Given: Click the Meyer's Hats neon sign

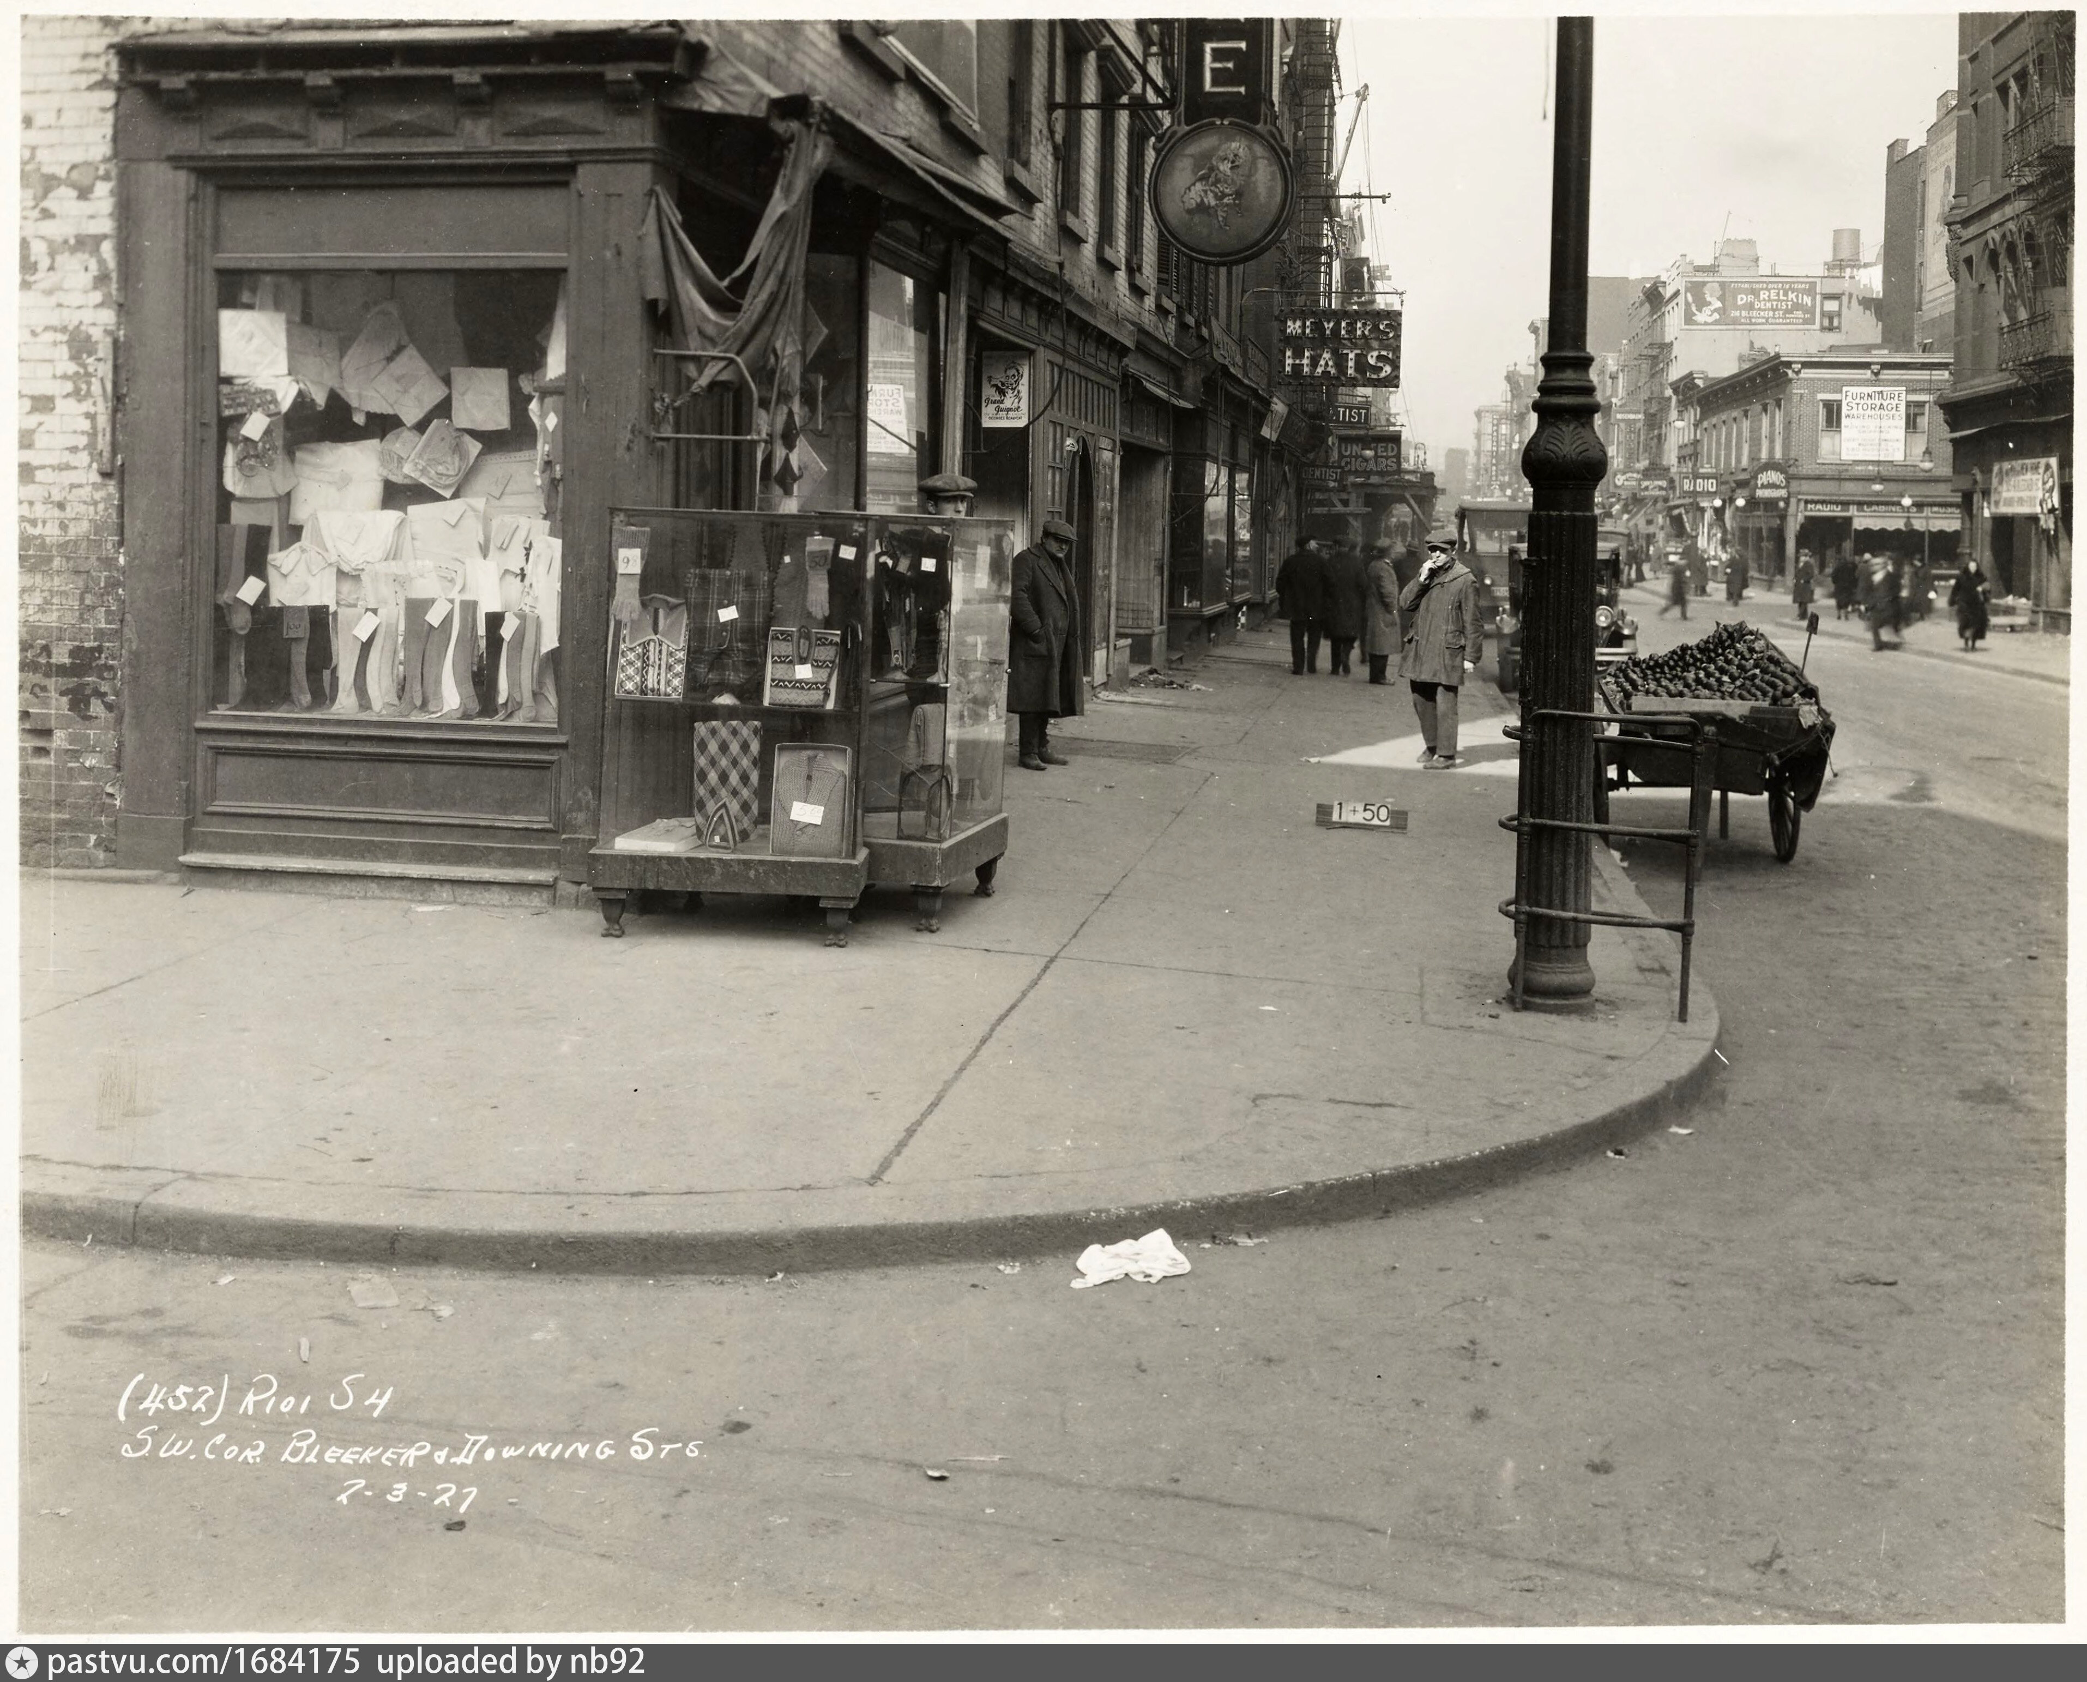Looking at the screenshot, I should [x=1340, y=349].
